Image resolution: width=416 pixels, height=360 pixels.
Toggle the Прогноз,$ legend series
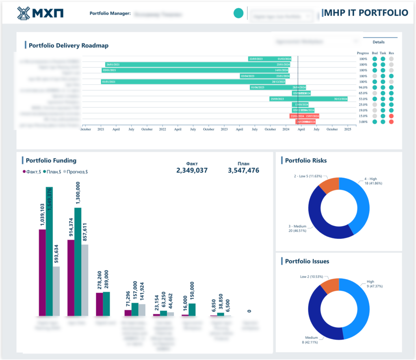75,172
